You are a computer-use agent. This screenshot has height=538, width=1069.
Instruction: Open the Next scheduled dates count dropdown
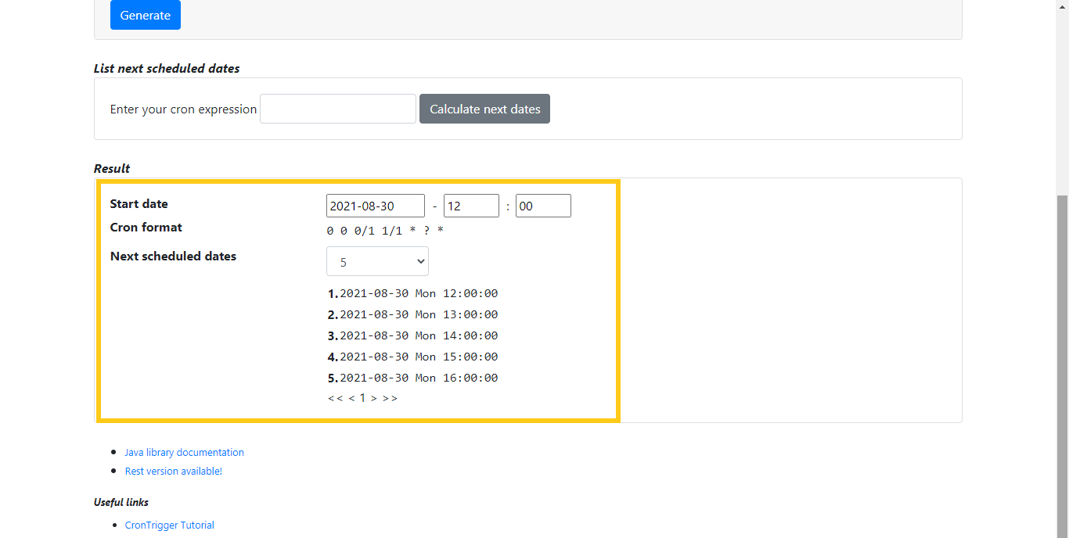pyautogui.click(x=377, y=261)
